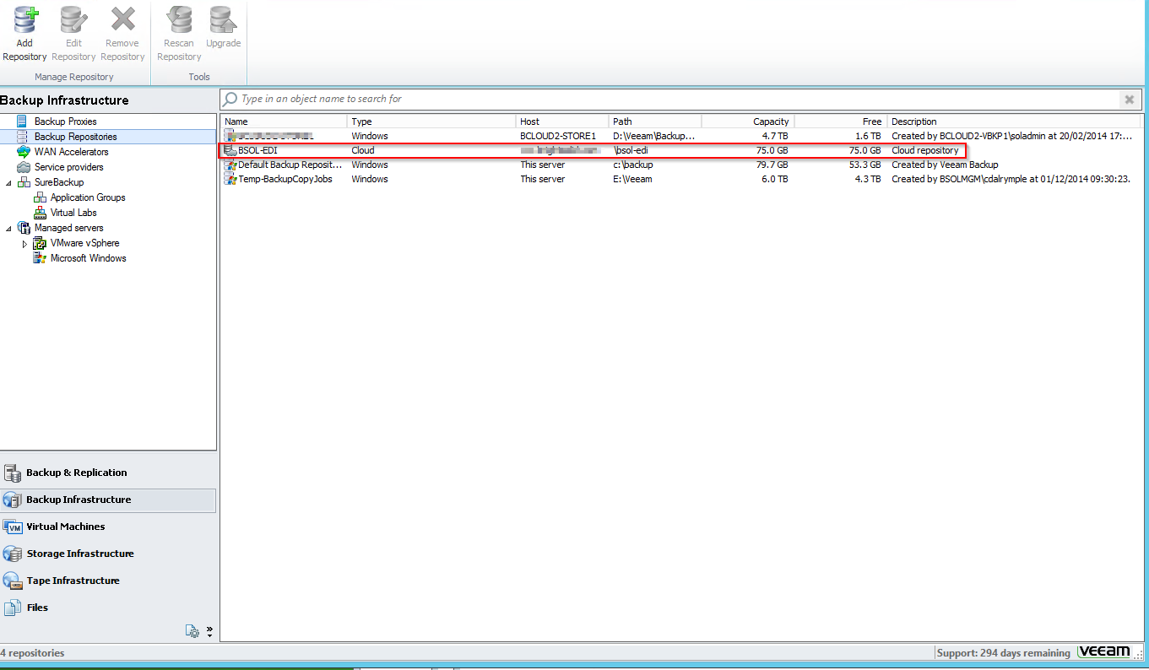The height and width of the screenshot is (670, 1149).
Task: Click the c:\backup path cell
Action: click(633, 165)
